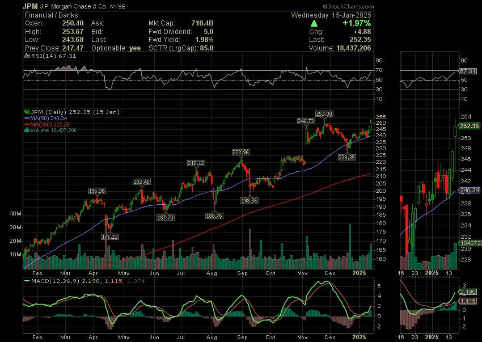Click the green up-triangle beside +1.97%
This screenshot has width=482, height=342.
tap(314, 23)
